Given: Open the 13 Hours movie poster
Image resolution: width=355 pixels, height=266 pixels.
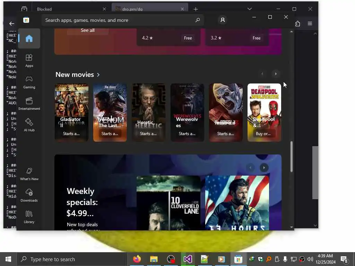Looking at the screenshot, I should point(237,203).
